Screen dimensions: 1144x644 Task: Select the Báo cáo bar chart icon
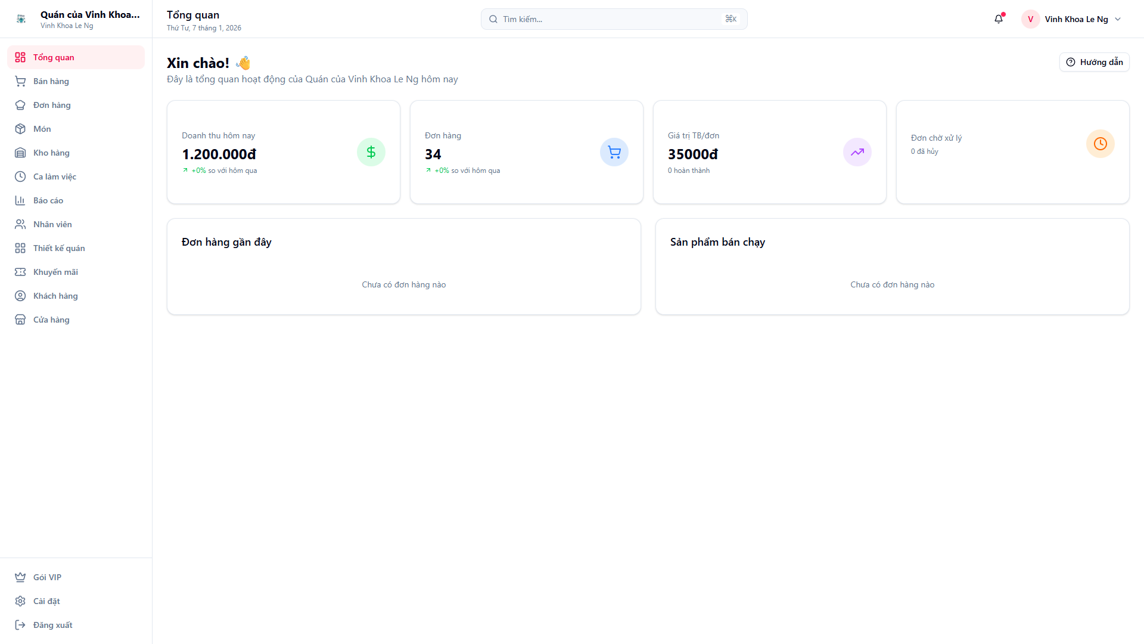pos(21,200)
